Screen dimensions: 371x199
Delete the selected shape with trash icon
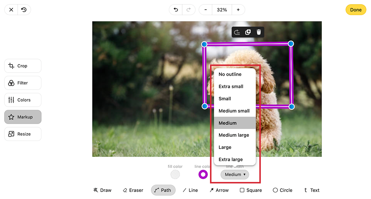coord(259,32)
